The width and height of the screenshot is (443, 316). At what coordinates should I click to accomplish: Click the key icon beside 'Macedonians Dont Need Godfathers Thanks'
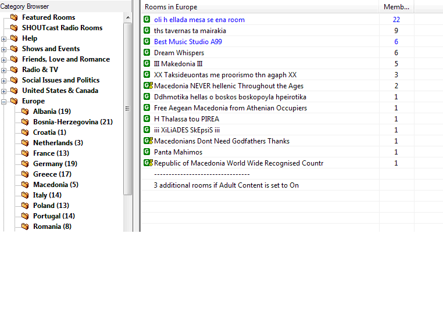(151, 141)
